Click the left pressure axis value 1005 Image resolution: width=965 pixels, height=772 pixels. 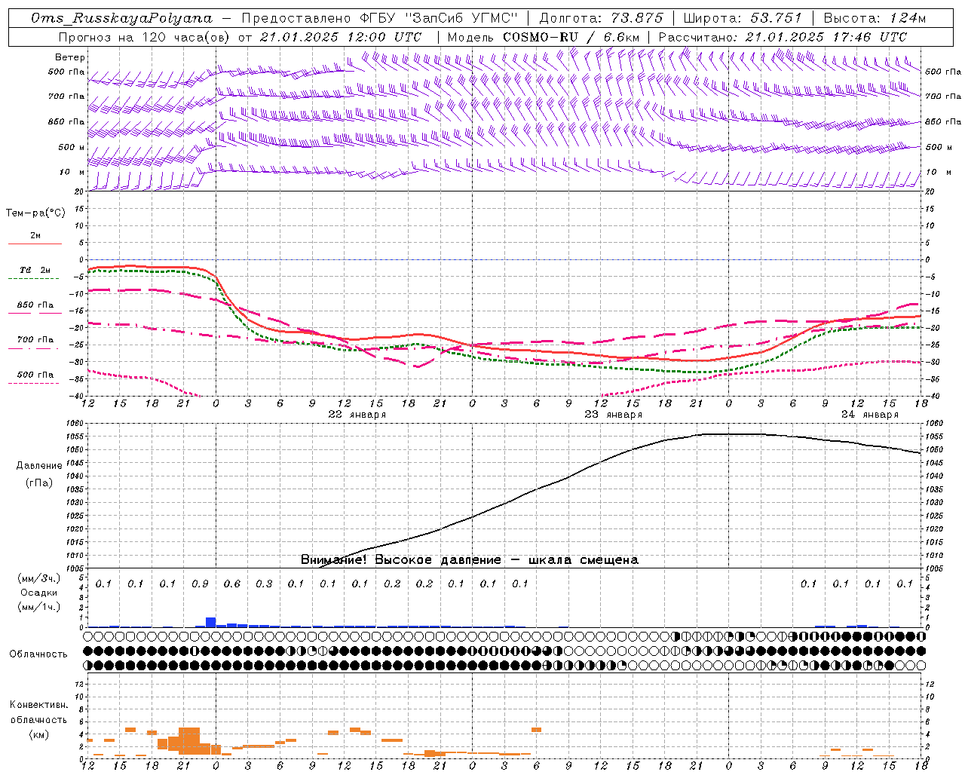[x=75, y=568]
